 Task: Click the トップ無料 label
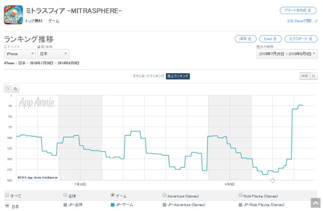[34, 21]
